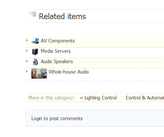
Task: Open the AV Components link
Action: click(58, 41)
